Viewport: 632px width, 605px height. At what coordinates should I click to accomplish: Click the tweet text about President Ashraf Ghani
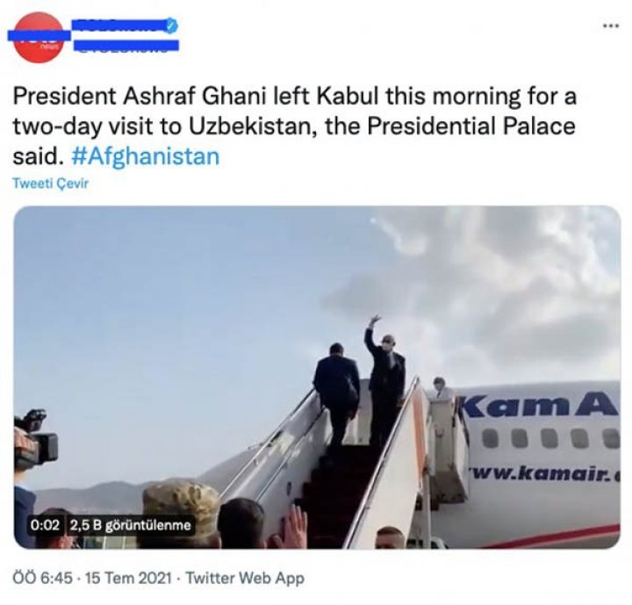coord(295,126)
